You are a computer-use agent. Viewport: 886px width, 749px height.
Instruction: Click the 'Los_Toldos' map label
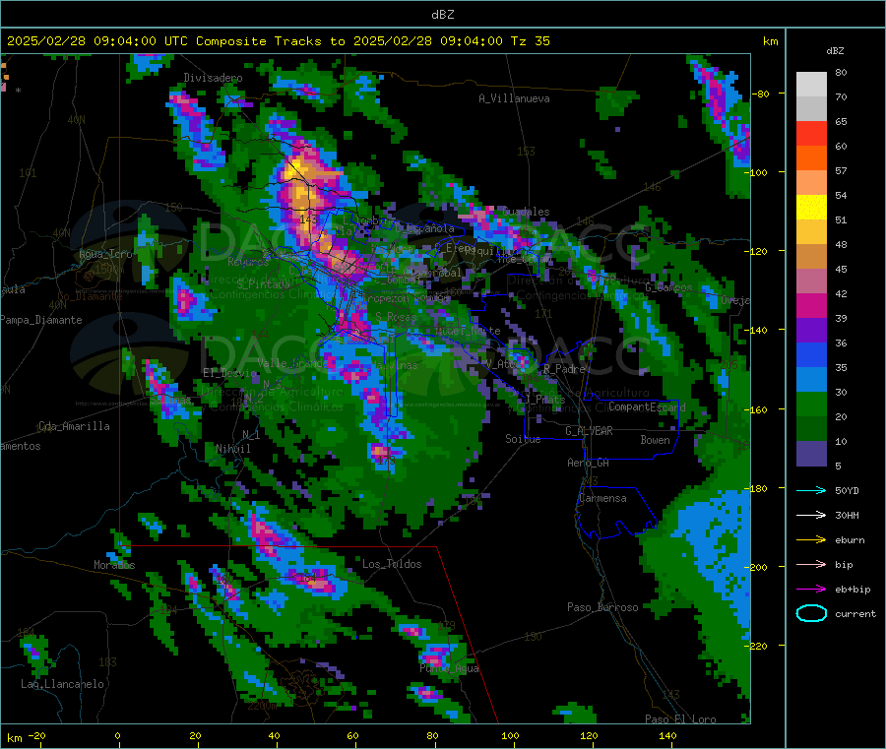[x=392, y=564]
